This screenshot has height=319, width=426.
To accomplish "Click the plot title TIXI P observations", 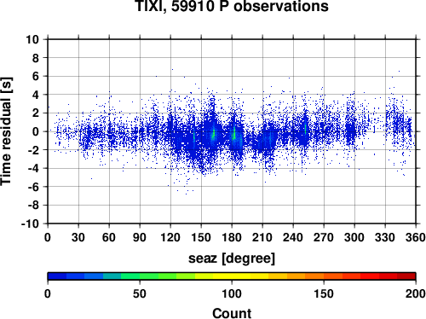I will tap(232, 6).
